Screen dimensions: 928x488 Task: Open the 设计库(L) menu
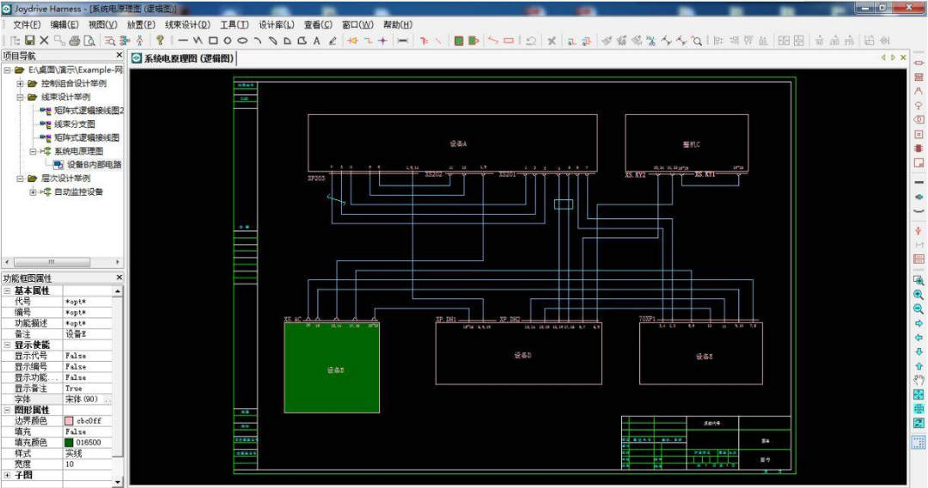tap(276, 25)
